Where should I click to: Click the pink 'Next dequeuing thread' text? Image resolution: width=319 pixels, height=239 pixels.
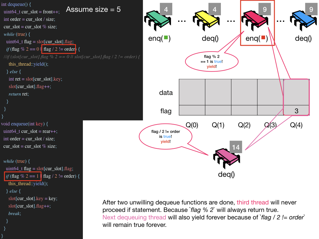134,217
